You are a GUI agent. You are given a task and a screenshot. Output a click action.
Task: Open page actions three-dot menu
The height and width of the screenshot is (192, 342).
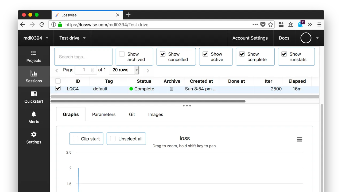pos(255,25)
